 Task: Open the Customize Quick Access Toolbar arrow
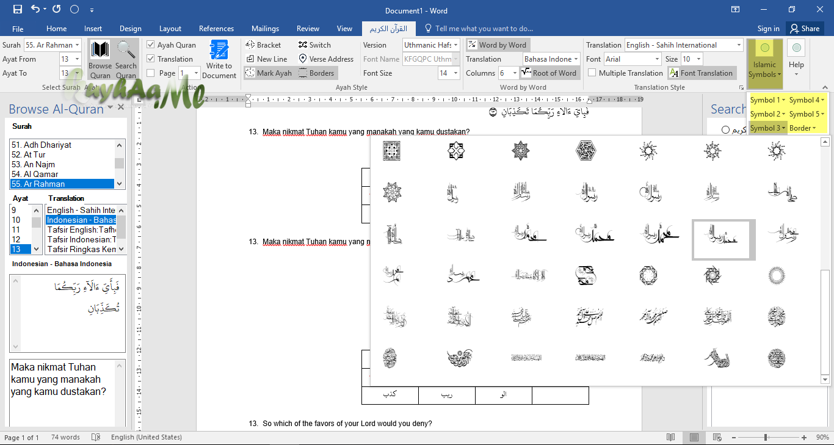pyautogui.click(x=92, y=10)
